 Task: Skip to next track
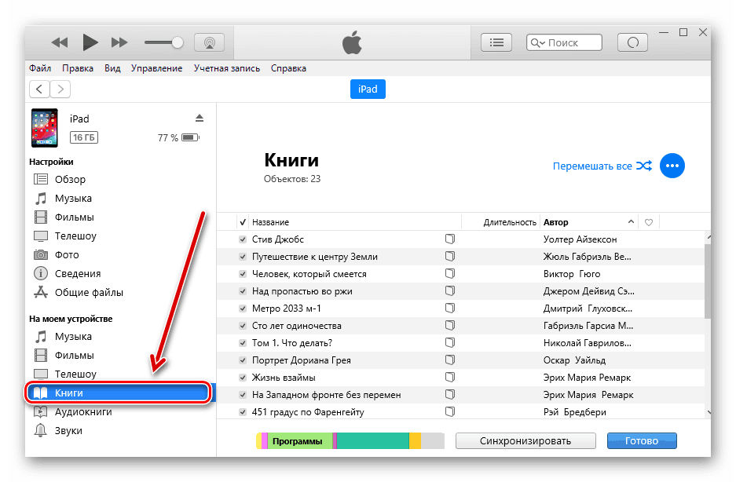coord(119,42)
